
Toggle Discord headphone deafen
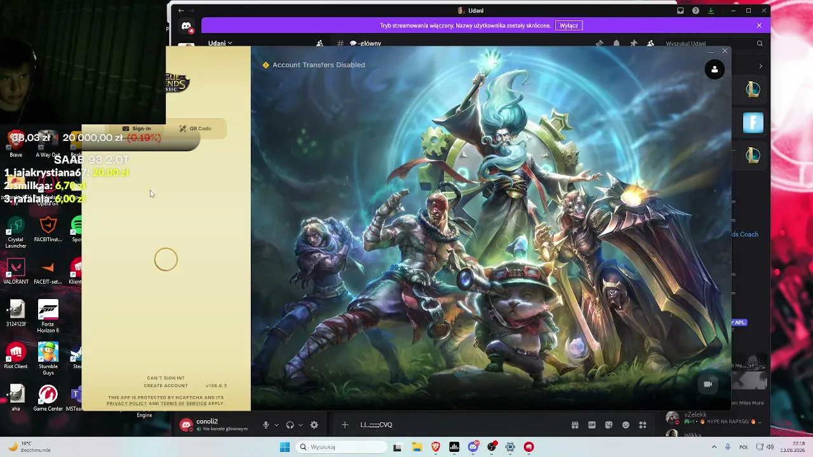tap(290, 425)
